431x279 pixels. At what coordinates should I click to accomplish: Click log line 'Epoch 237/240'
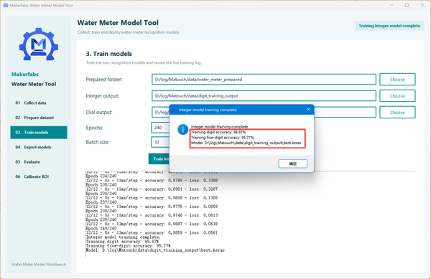pos(101,202)
